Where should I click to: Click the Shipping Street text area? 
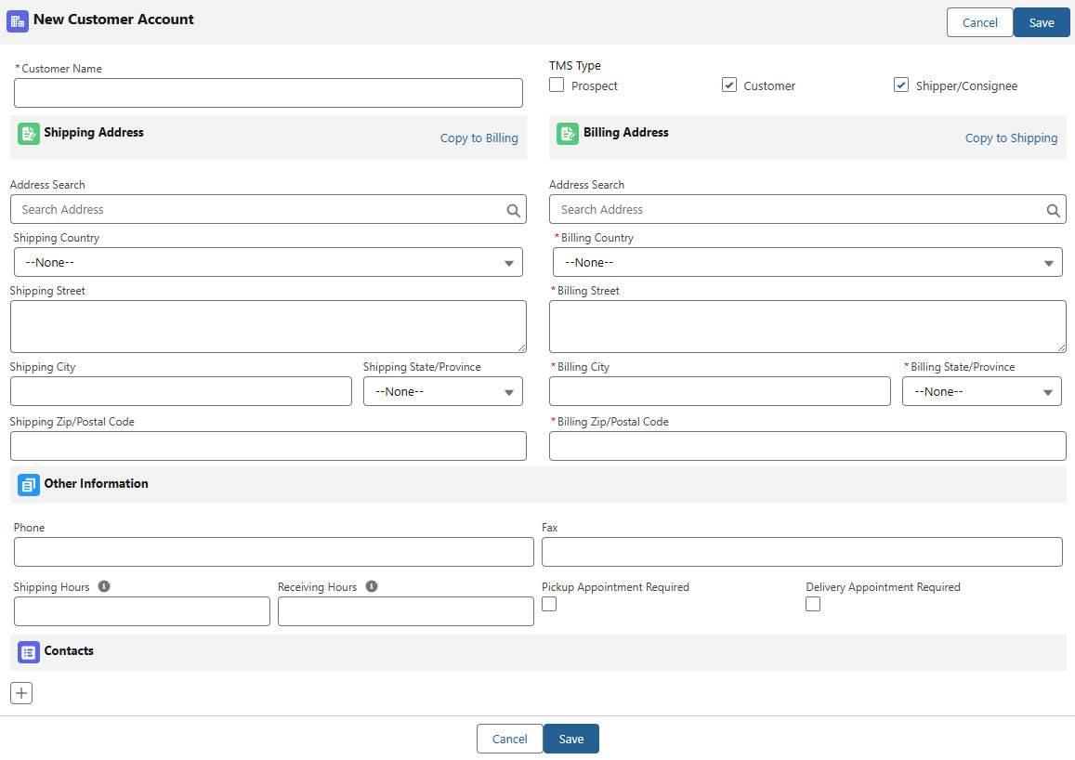click(x=269, y=326)
